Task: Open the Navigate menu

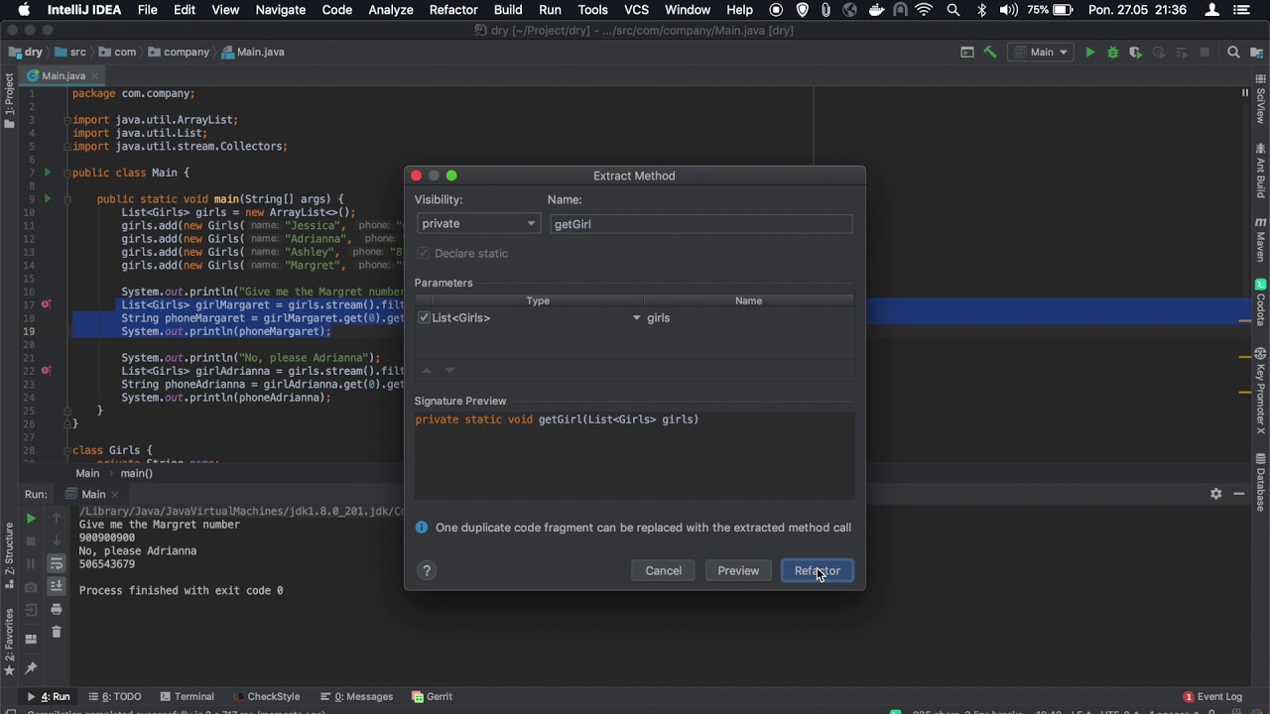Action: coord(281,10)
